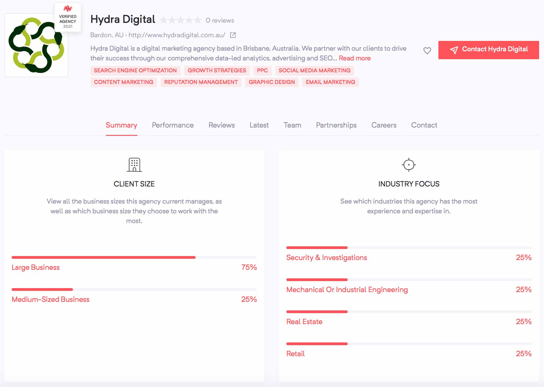This screenshot has width=544, height=387.
Task: Click the Verified Agency 2021 badge
Action: click(x=68, y=17)
